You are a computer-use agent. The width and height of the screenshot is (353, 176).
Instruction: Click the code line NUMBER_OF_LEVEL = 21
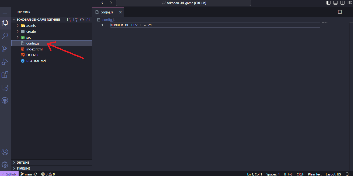tap(131, 25)
